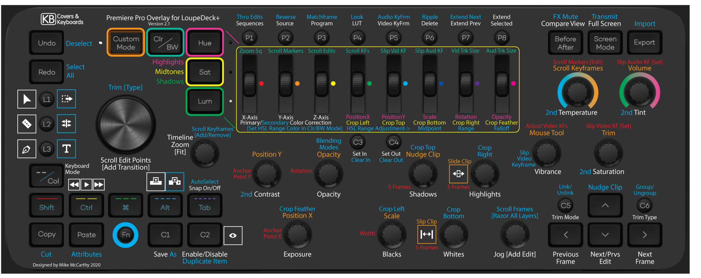
Task: Click the C5 Trim Mode button
Action: (565, 205)
